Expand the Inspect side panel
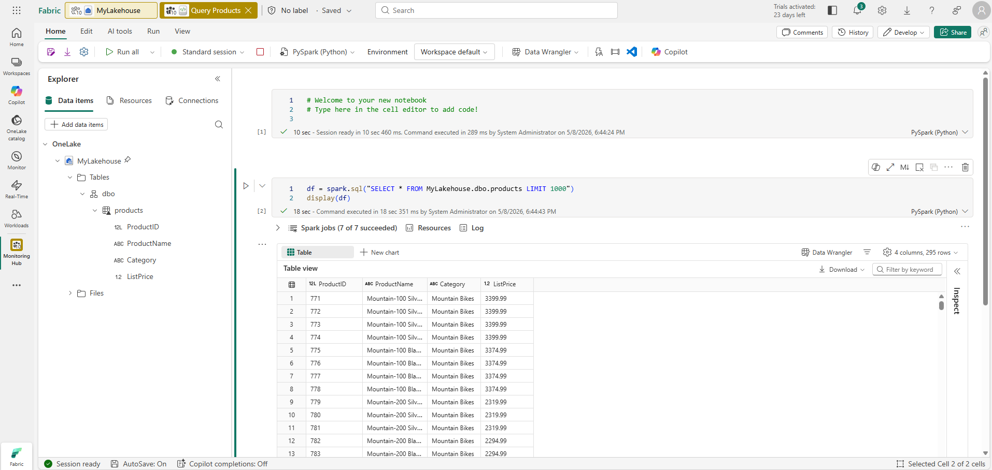The height and width of the screenshot is (470, 992). point(957,271)
